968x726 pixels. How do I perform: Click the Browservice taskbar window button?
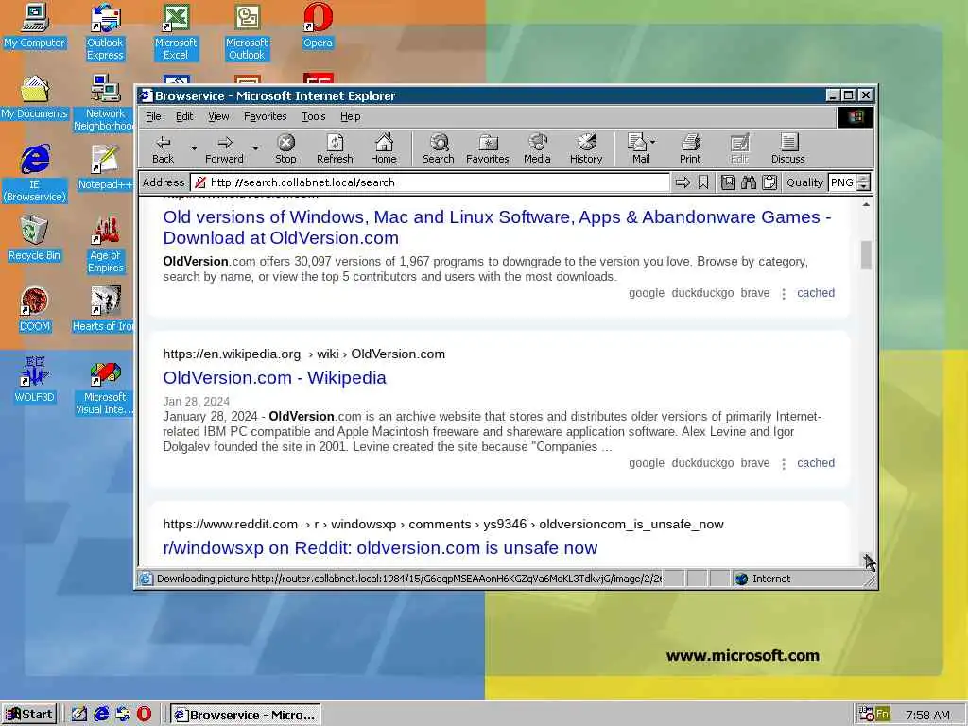245,715
